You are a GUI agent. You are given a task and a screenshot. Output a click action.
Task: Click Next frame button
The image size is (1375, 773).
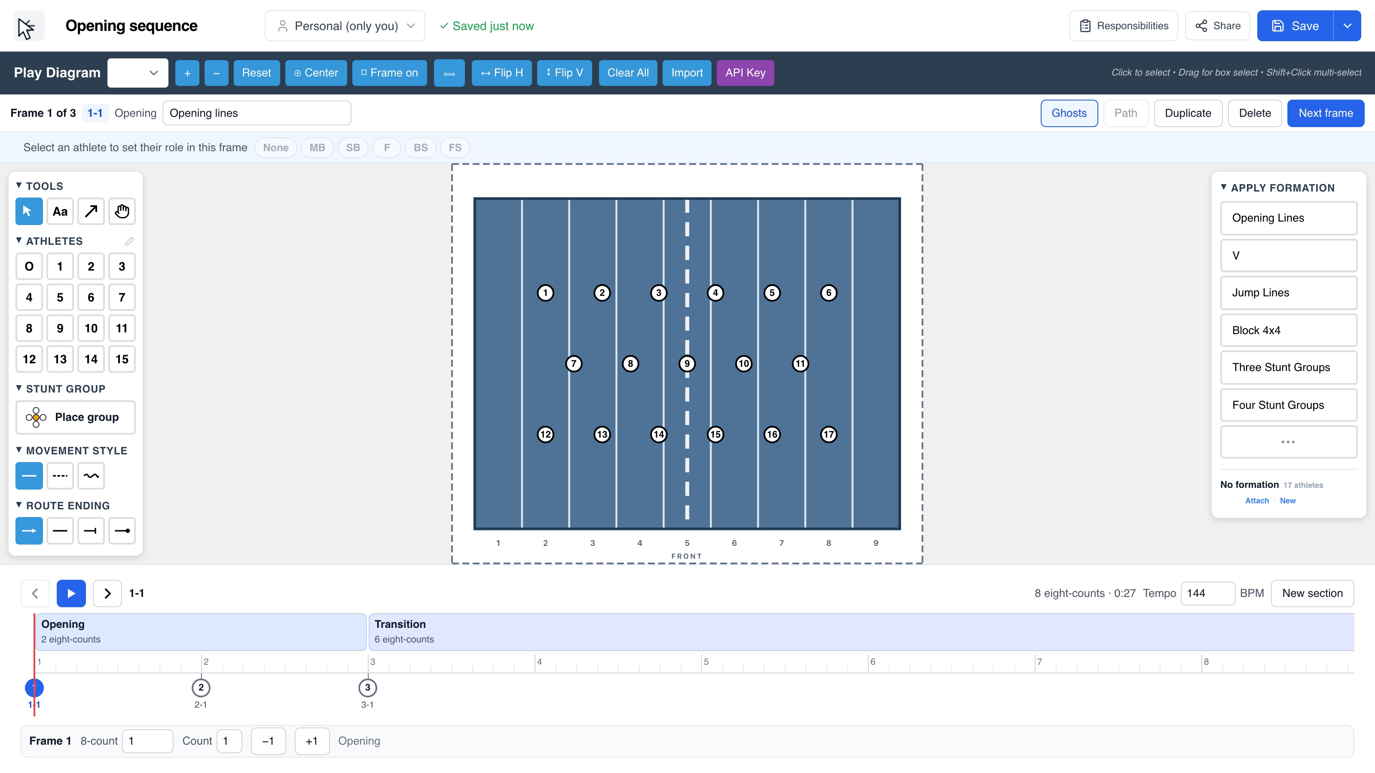tap(1325, 113)
